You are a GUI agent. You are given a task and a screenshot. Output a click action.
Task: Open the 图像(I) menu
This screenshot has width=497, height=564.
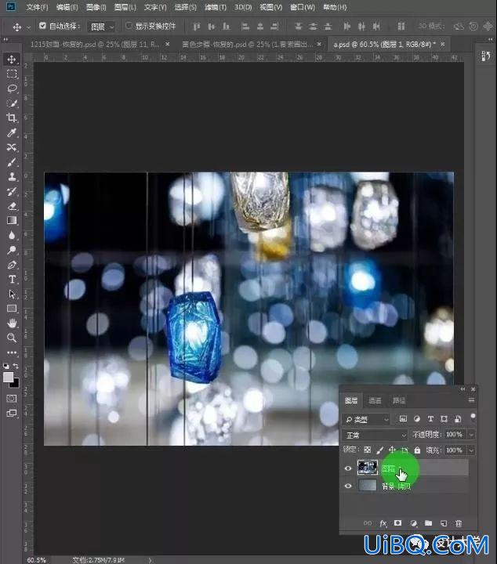[96, 7]
